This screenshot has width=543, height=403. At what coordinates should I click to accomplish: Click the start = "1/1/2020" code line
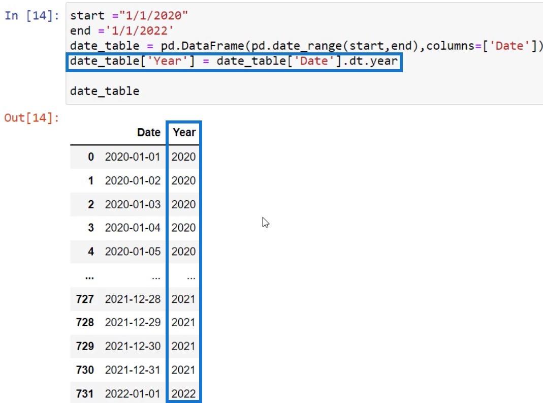pyautogui.click(x=129, y=16)
